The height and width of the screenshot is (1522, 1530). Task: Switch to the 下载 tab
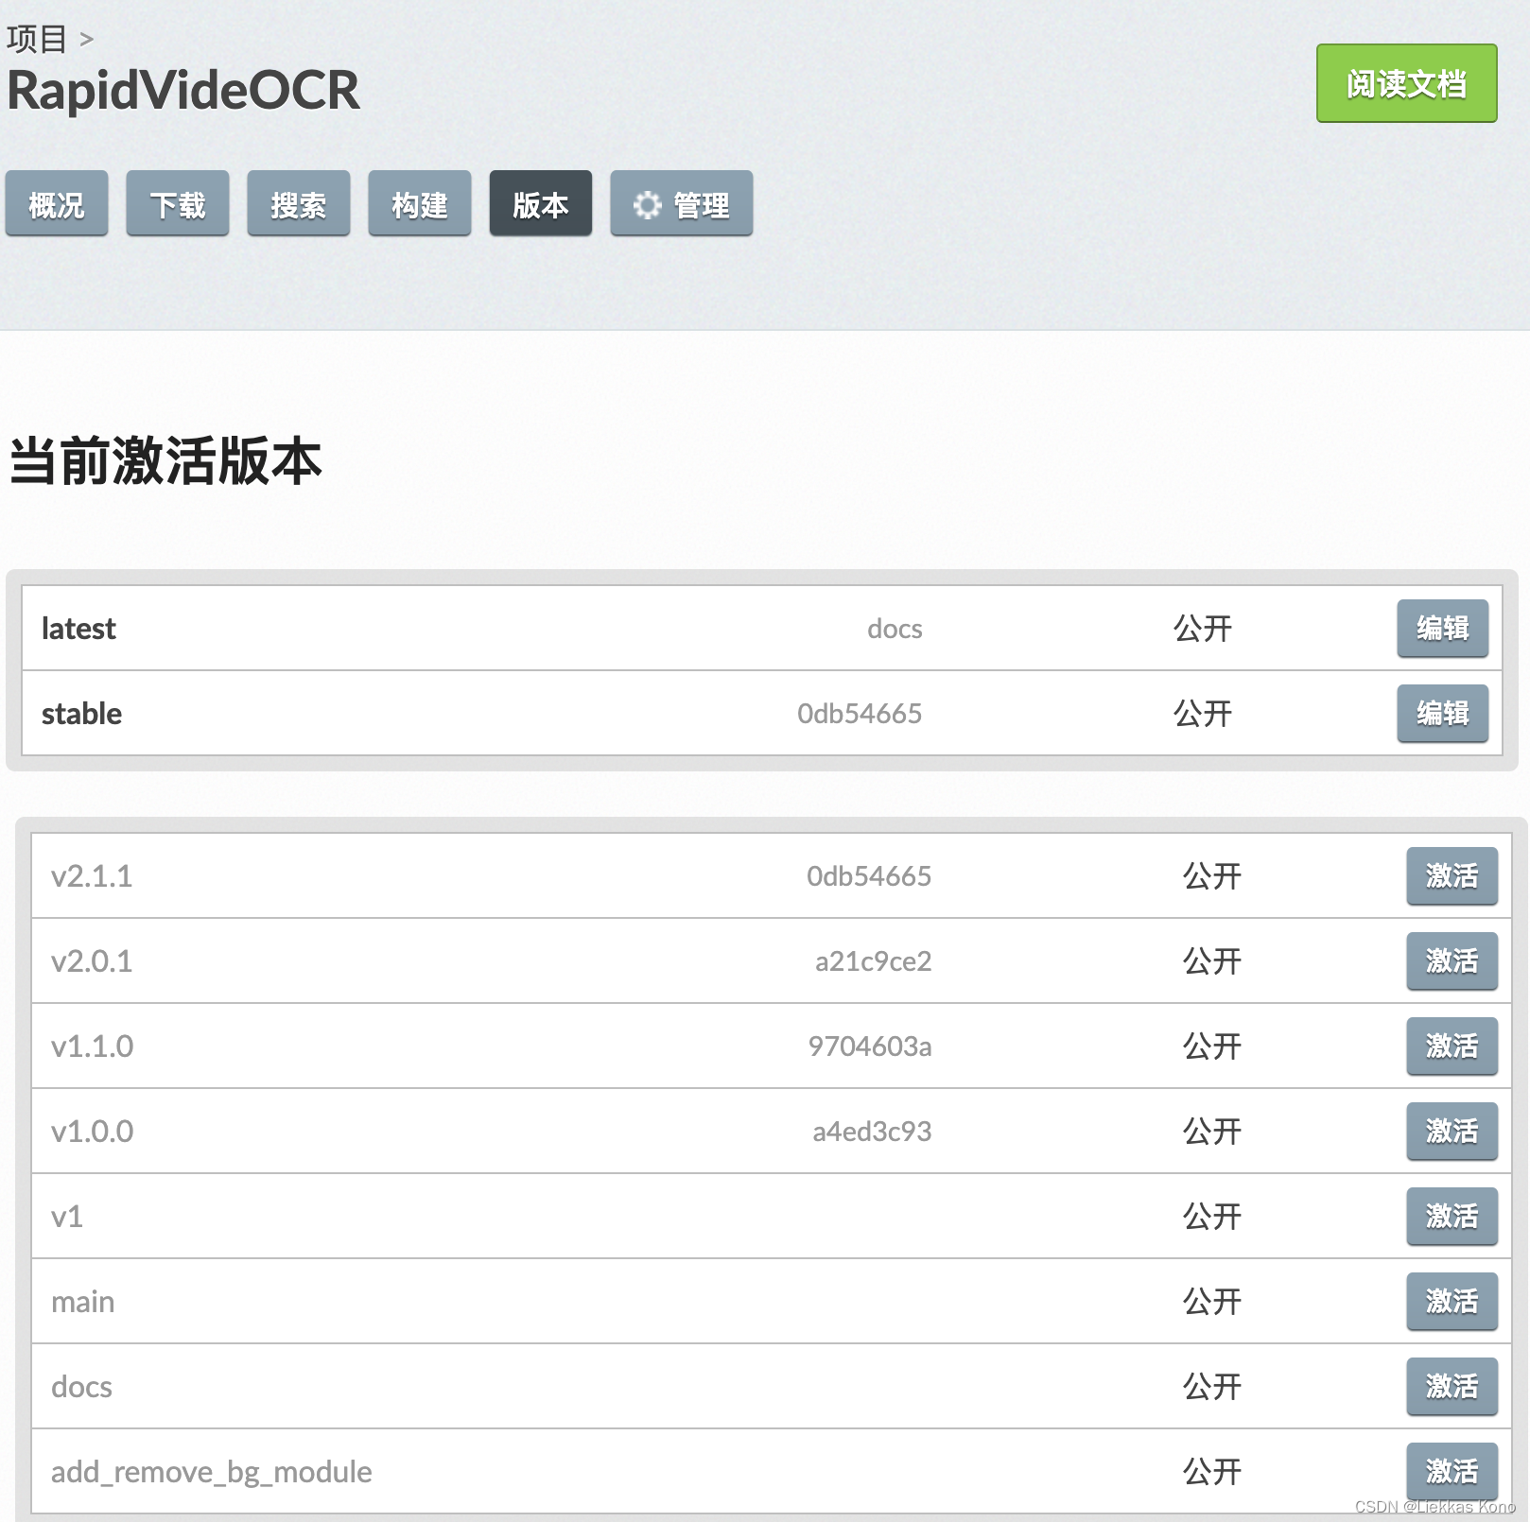click(x=178, y=204)
